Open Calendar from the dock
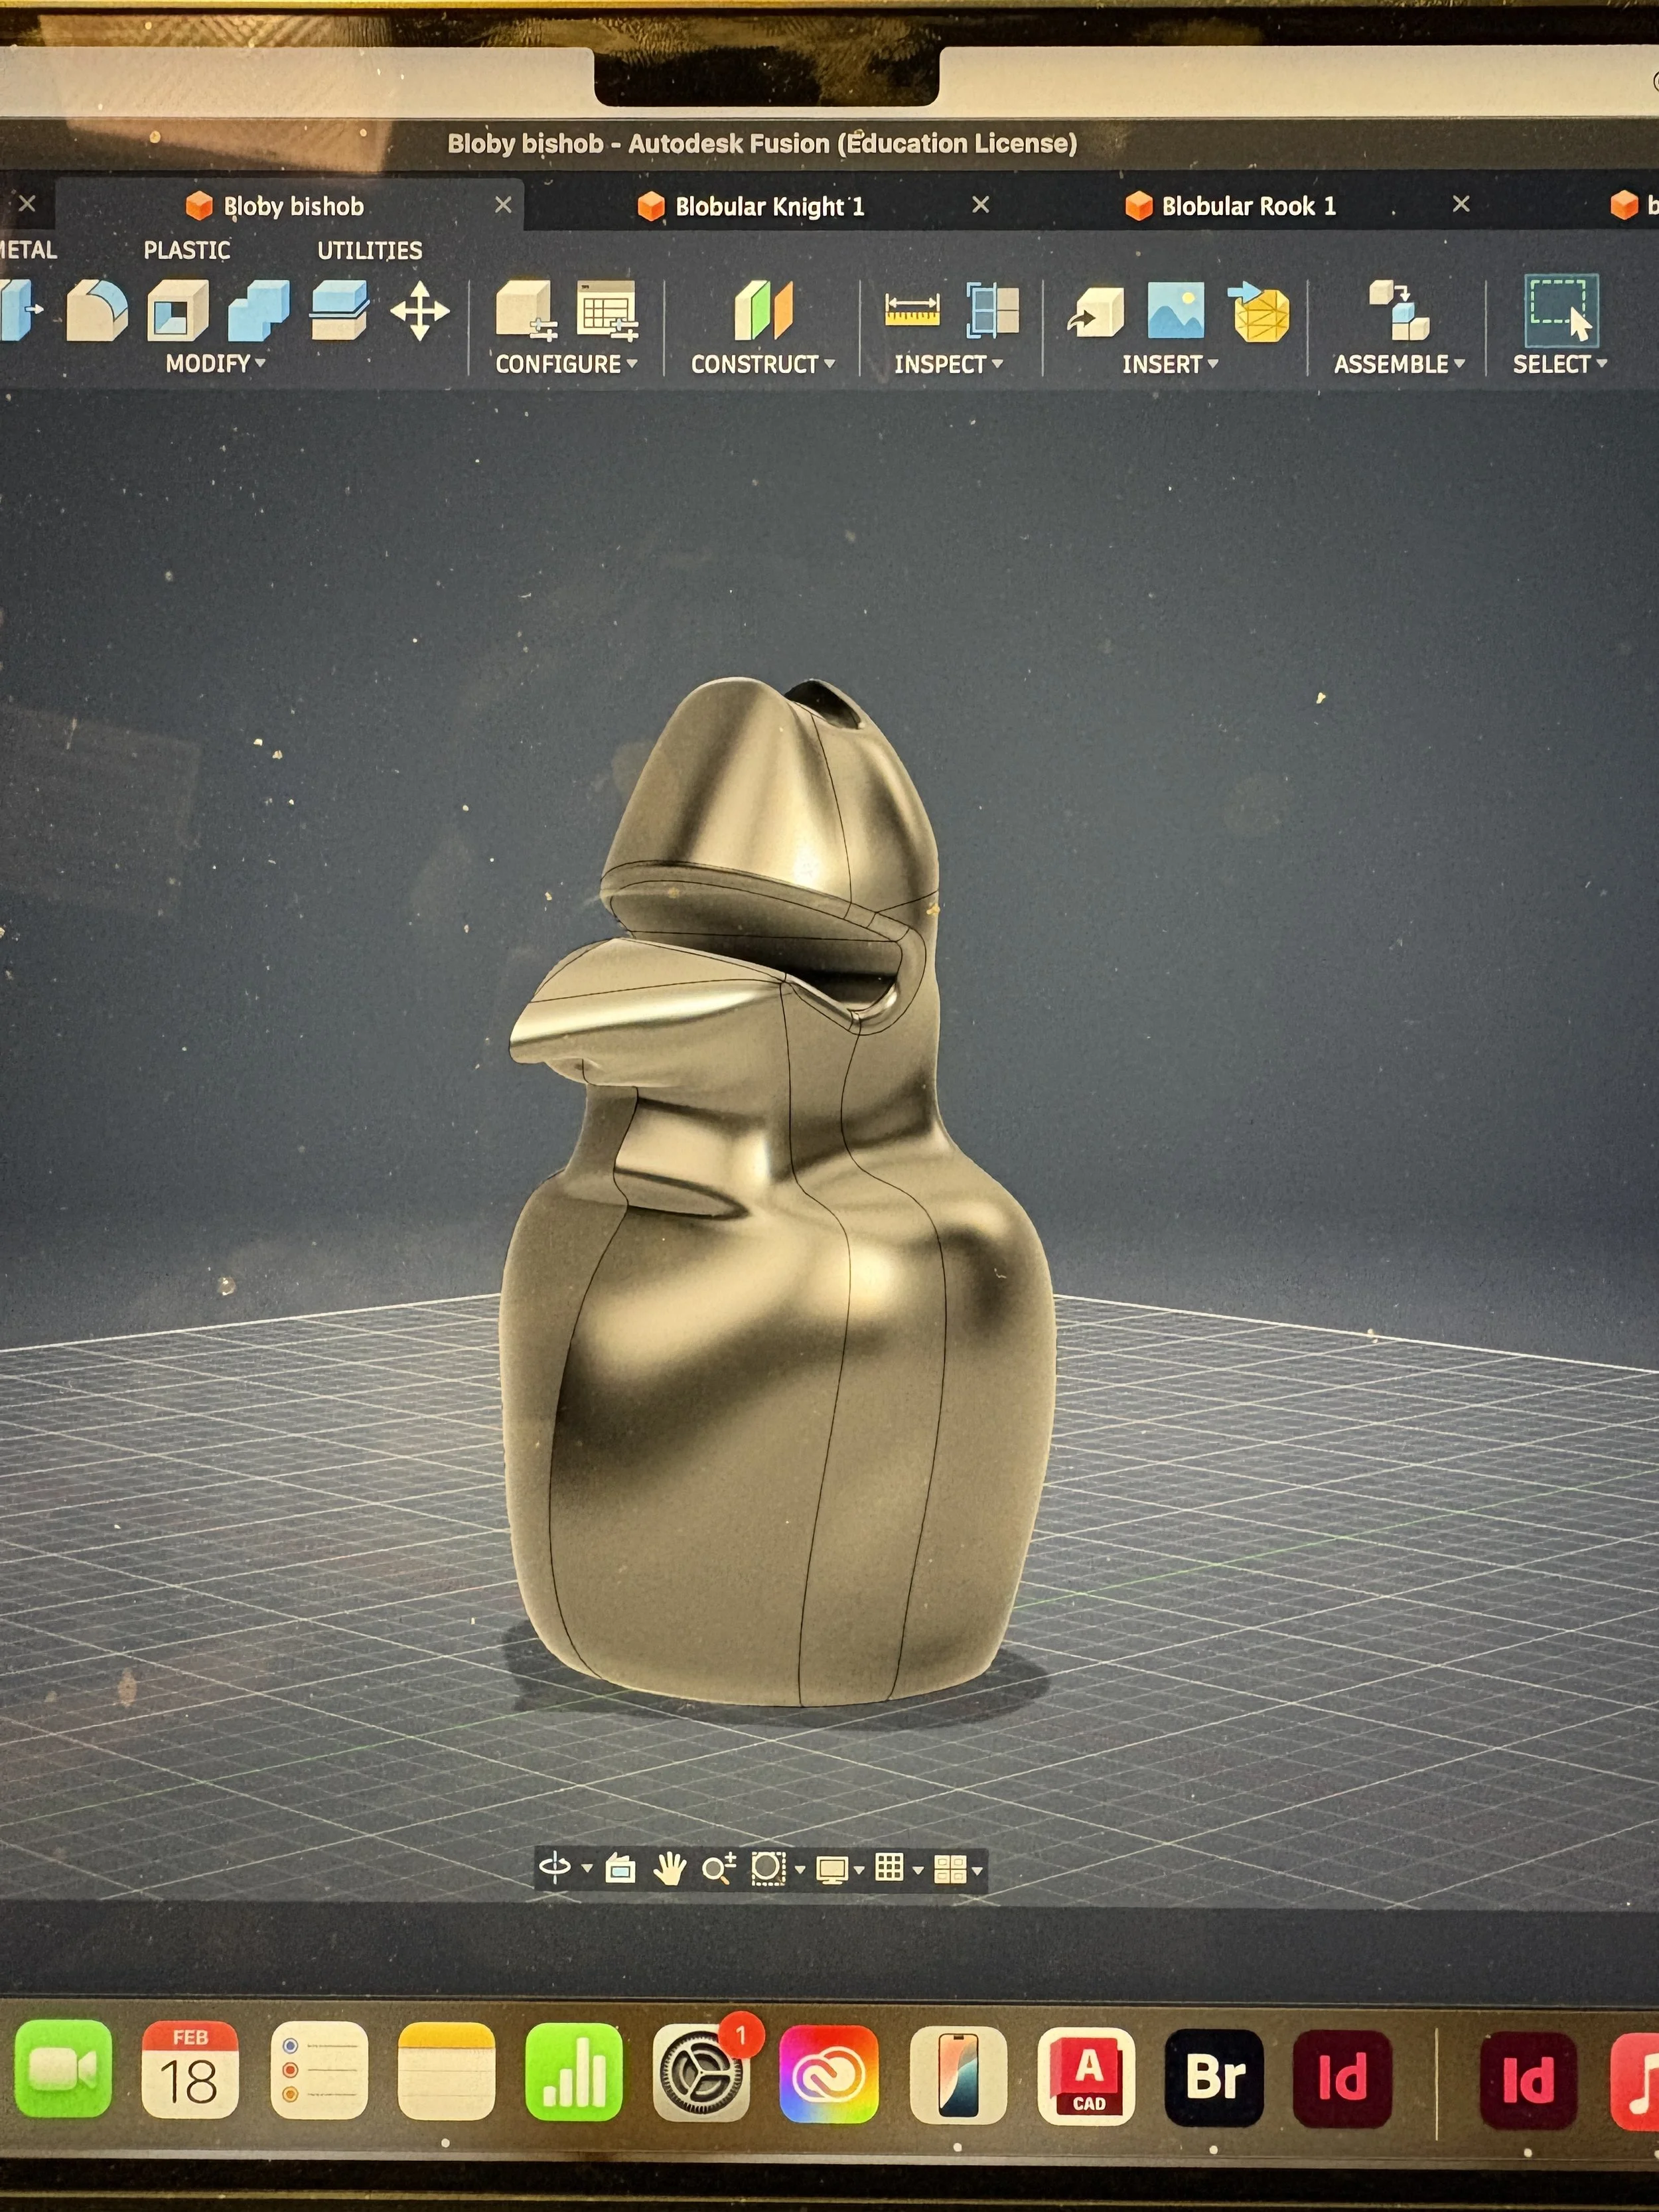This screenshot has width=1659, height=2212. click(190, 2069)
